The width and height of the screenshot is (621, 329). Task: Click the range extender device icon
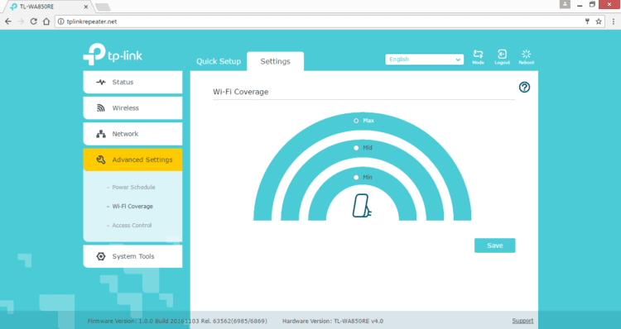tap(362, 206)
